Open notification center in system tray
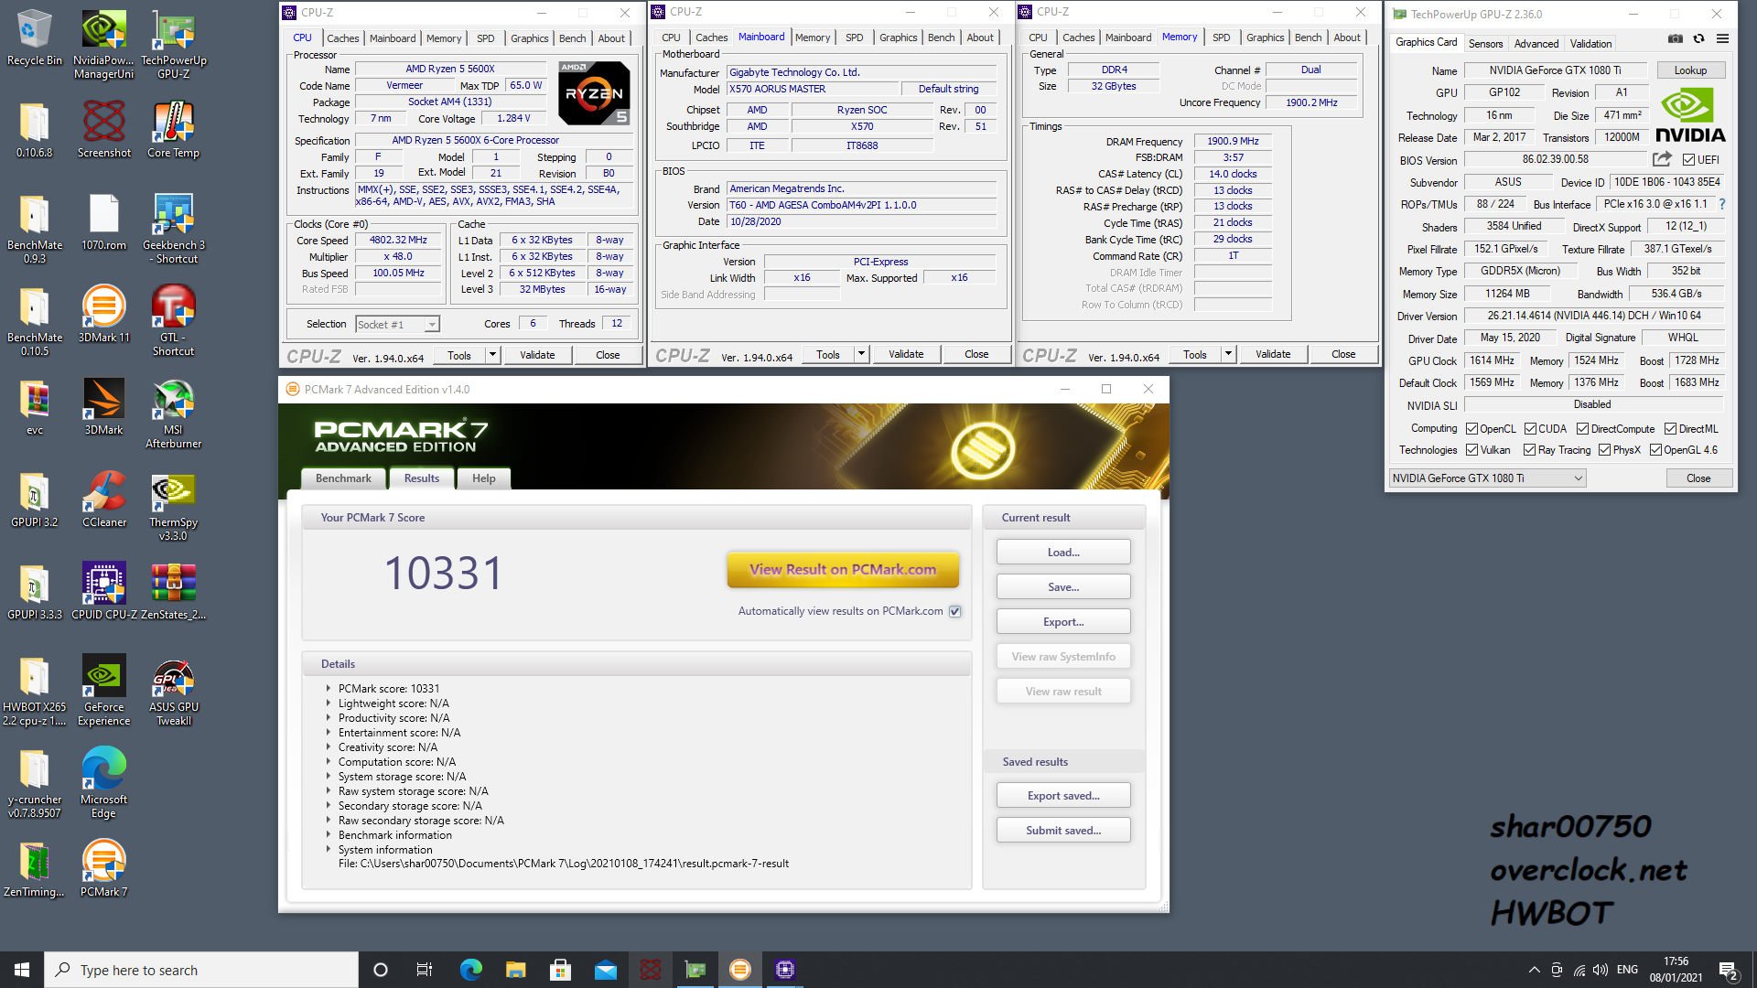The image size is (1757, 988). [x=1728, y=971]
